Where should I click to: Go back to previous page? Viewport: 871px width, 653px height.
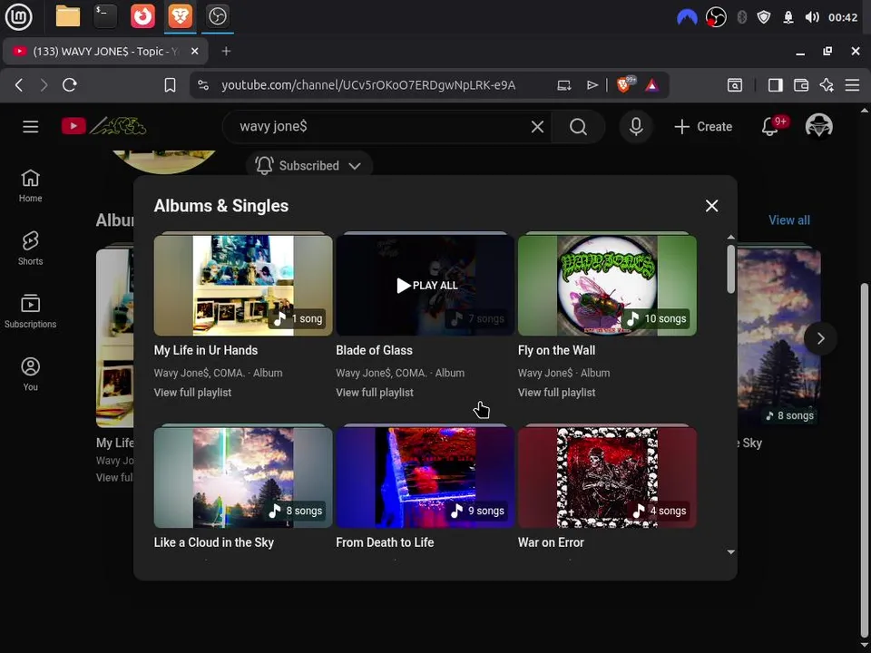(x=19, y=85)
